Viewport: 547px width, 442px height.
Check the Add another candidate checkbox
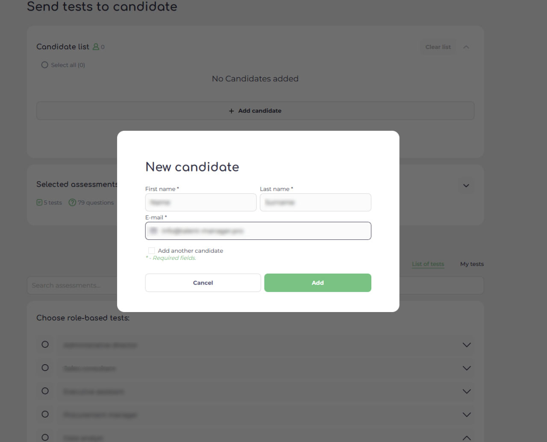152,250
